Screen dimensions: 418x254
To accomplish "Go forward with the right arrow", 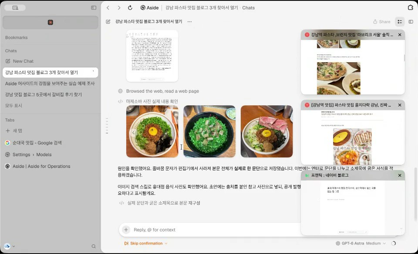I will (119, 8).
